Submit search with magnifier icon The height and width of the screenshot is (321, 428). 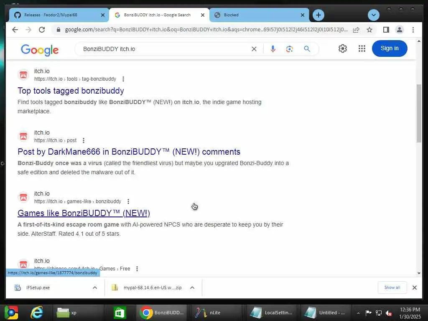(x=307, y=49)
